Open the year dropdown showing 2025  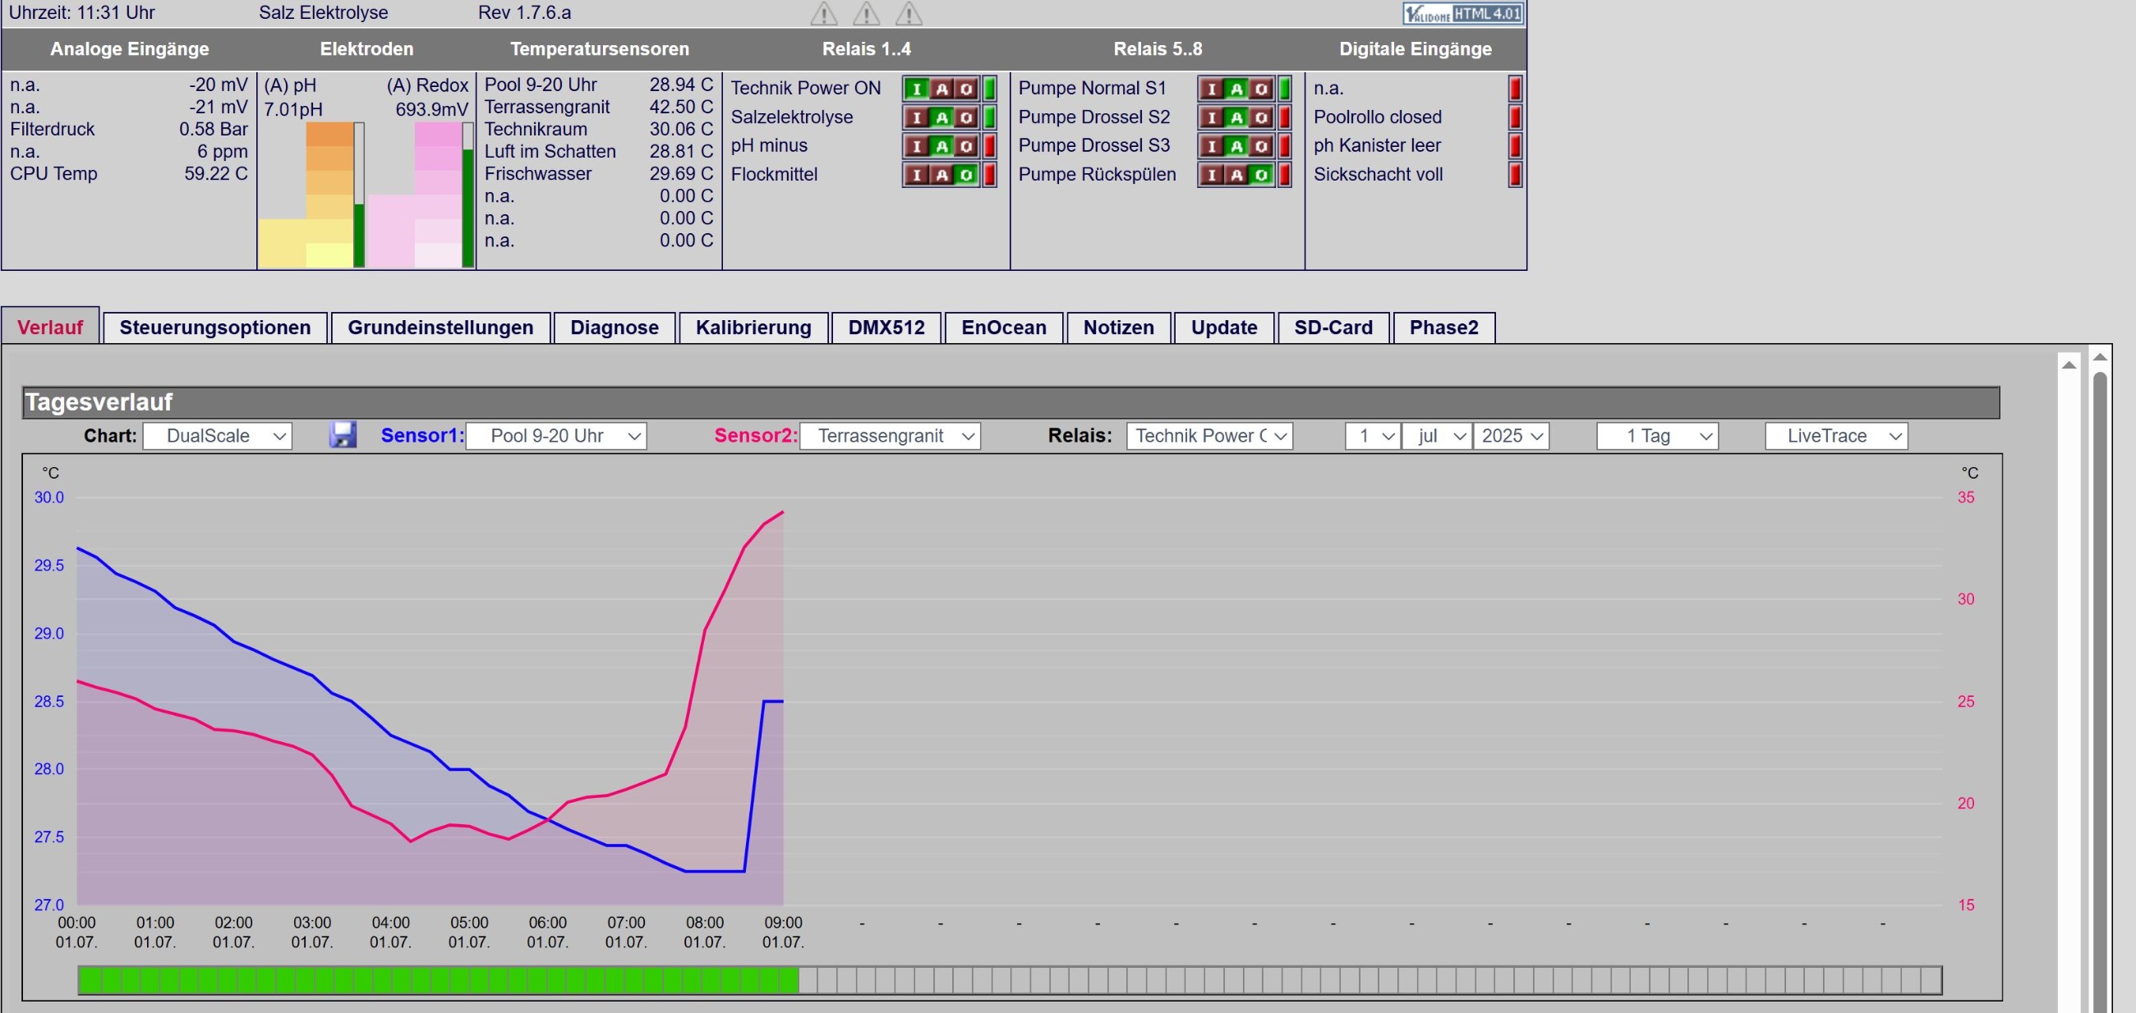(1511, 436)
